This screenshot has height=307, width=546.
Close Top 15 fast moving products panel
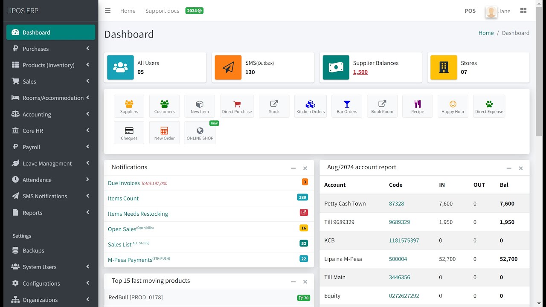point(305,282)
